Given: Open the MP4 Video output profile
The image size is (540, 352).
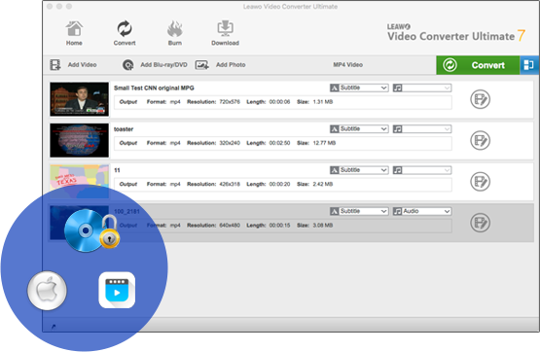Looking at the screenshot, I should [x=347, y=65].
